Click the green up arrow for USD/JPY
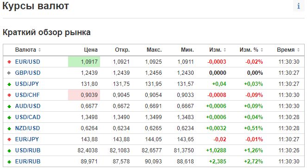 click(x=9, y=84)
